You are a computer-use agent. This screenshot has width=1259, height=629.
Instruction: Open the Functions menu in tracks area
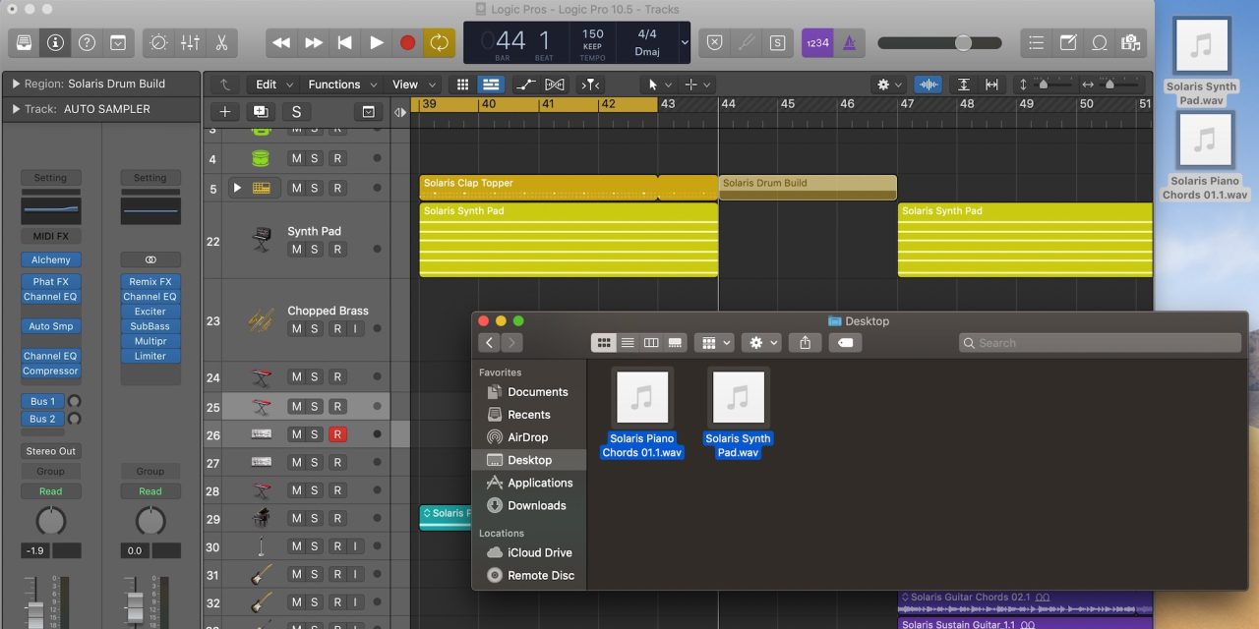[x=334, y=85]
